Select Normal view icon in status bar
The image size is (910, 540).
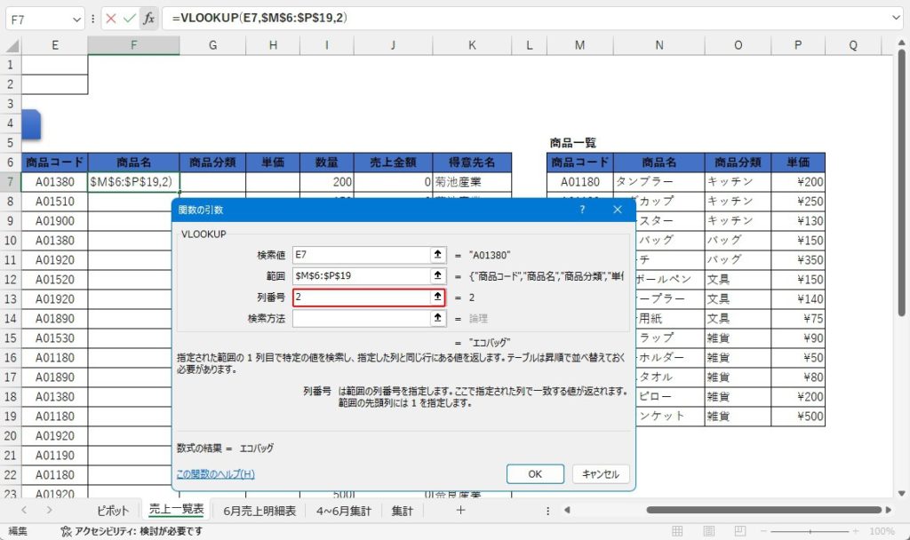(x=678, y=531)
